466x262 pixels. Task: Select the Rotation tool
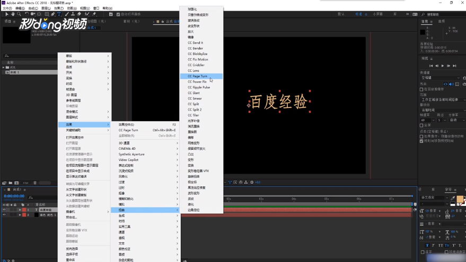tap(27, 14)
